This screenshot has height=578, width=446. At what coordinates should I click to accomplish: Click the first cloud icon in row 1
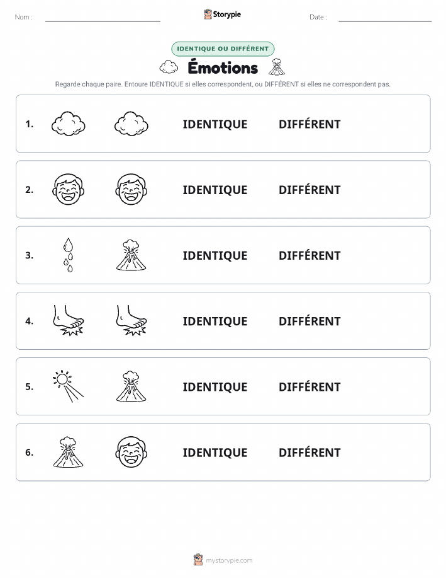tap(69, 124)
